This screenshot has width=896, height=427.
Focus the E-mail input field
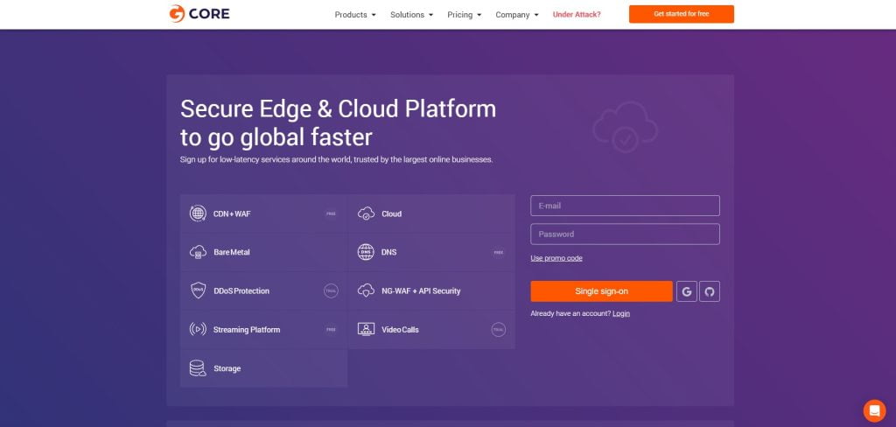point(625,206)
